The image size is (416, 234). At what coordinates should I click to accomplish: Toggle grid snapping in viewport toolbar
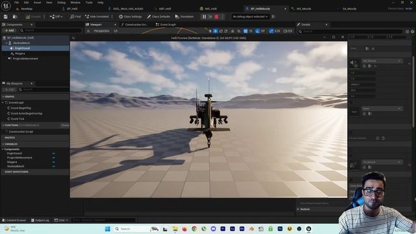[246, 31]
